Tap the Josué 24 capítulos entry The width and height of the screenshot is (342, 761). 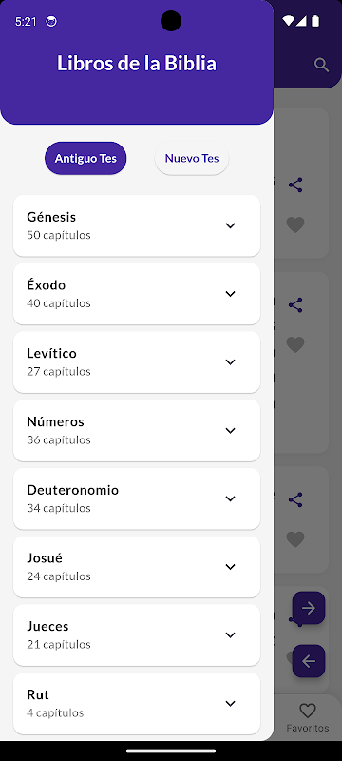click(x=137, y=567)
